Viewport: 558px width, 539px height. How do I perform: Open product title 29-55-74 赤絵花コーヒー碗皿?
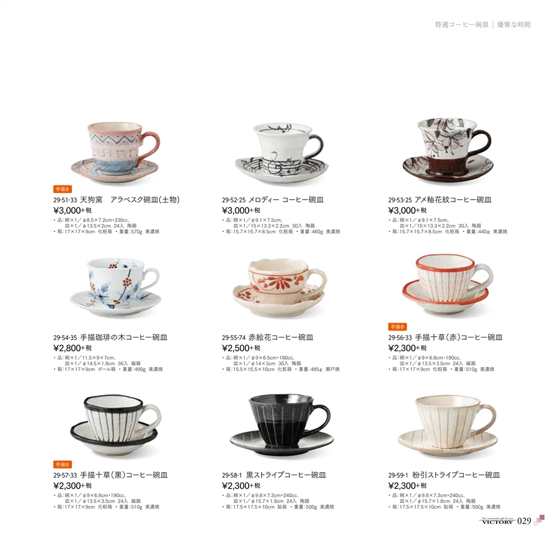pos(267,337)
